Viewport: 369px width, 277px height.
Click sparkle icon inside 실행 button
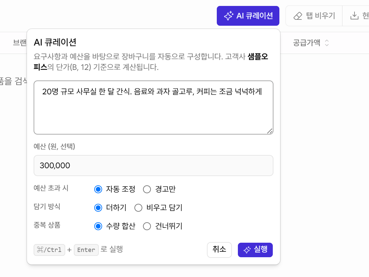point(247,250)
